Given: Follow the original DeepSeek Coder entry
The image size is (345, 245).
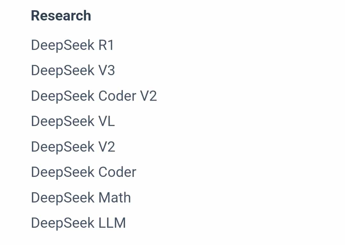Looking at the screenshot, I should click(83, 172).
